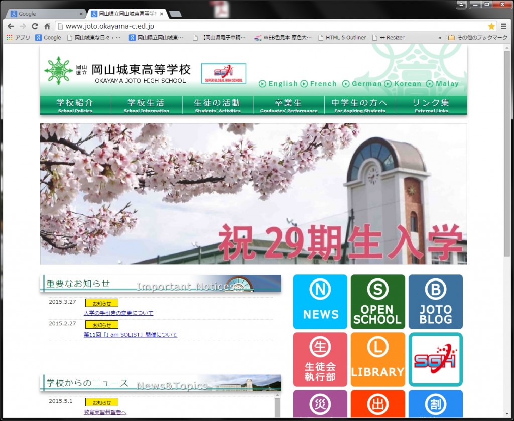Click the page scrollbar up arrow
This screenshot has height=421, width=514.
click(x=507, y=48)
